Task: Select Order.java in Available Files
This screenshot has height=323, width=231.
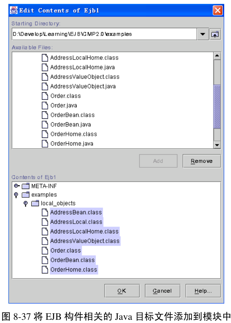Action: [x=64, y=106]
